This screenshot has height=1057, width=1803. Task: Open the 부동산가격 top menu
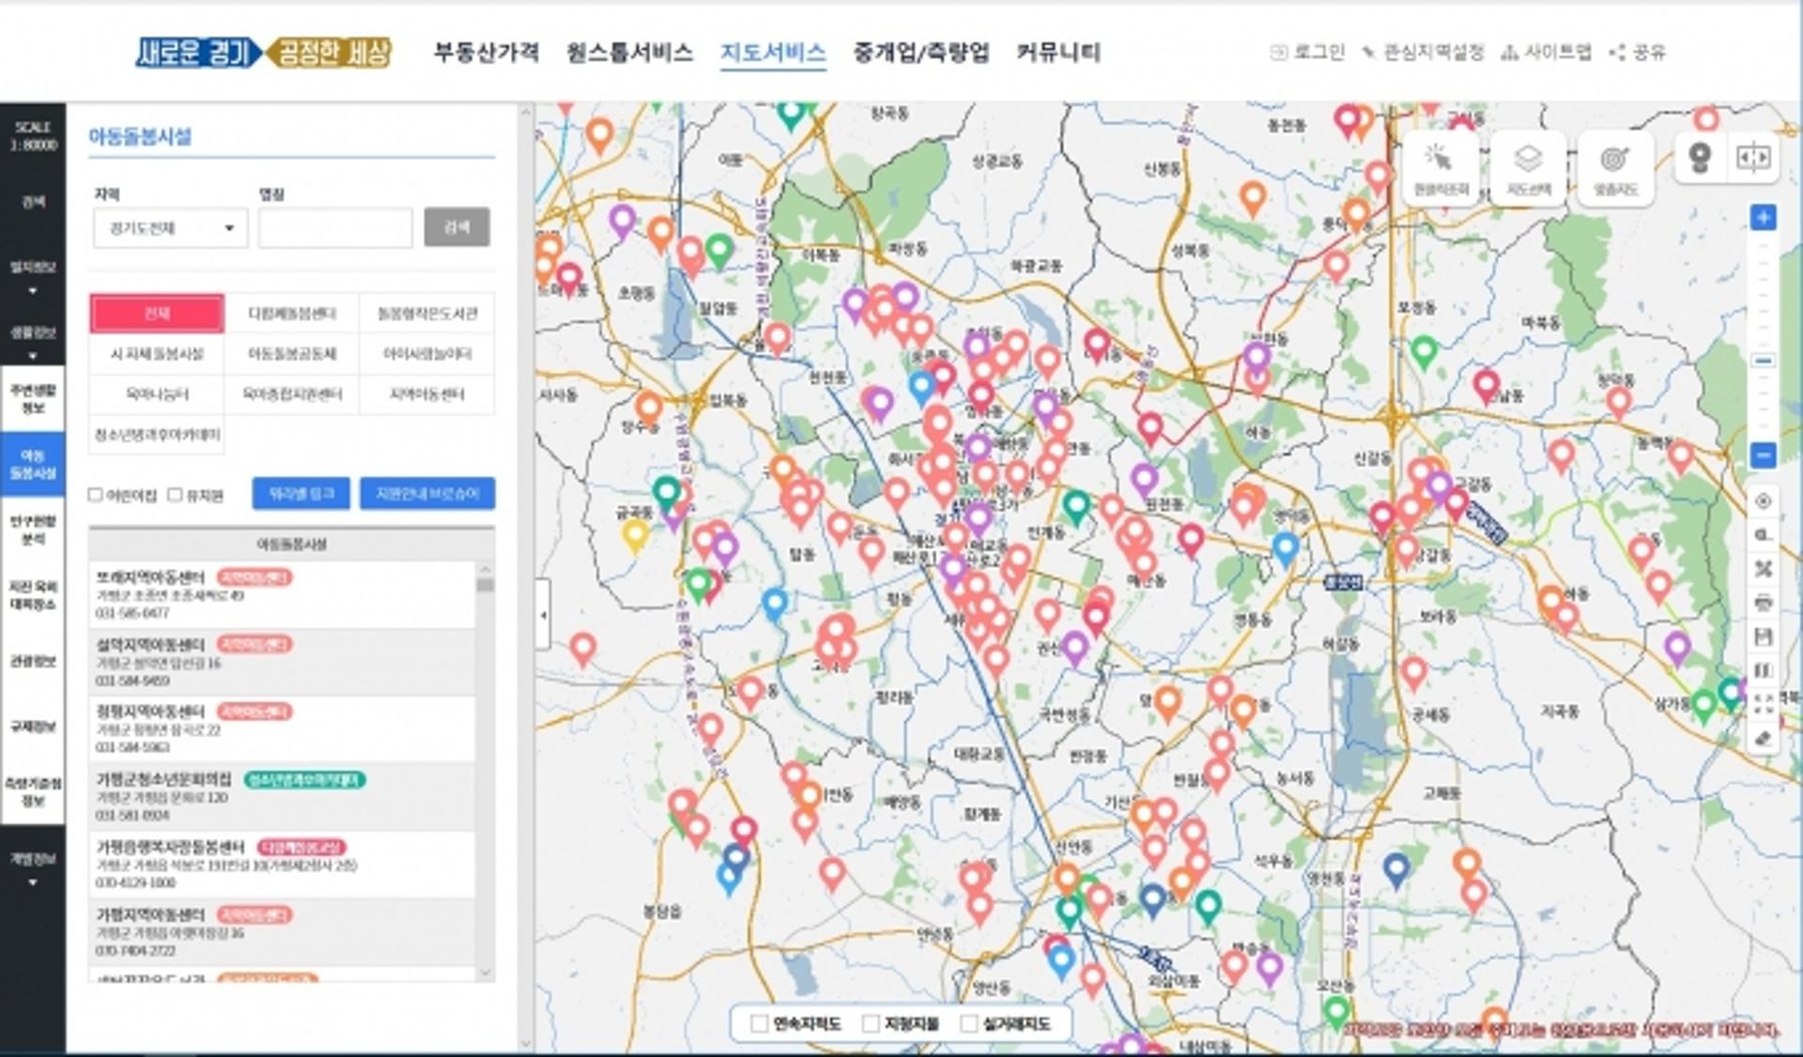[x=486, y=53]
